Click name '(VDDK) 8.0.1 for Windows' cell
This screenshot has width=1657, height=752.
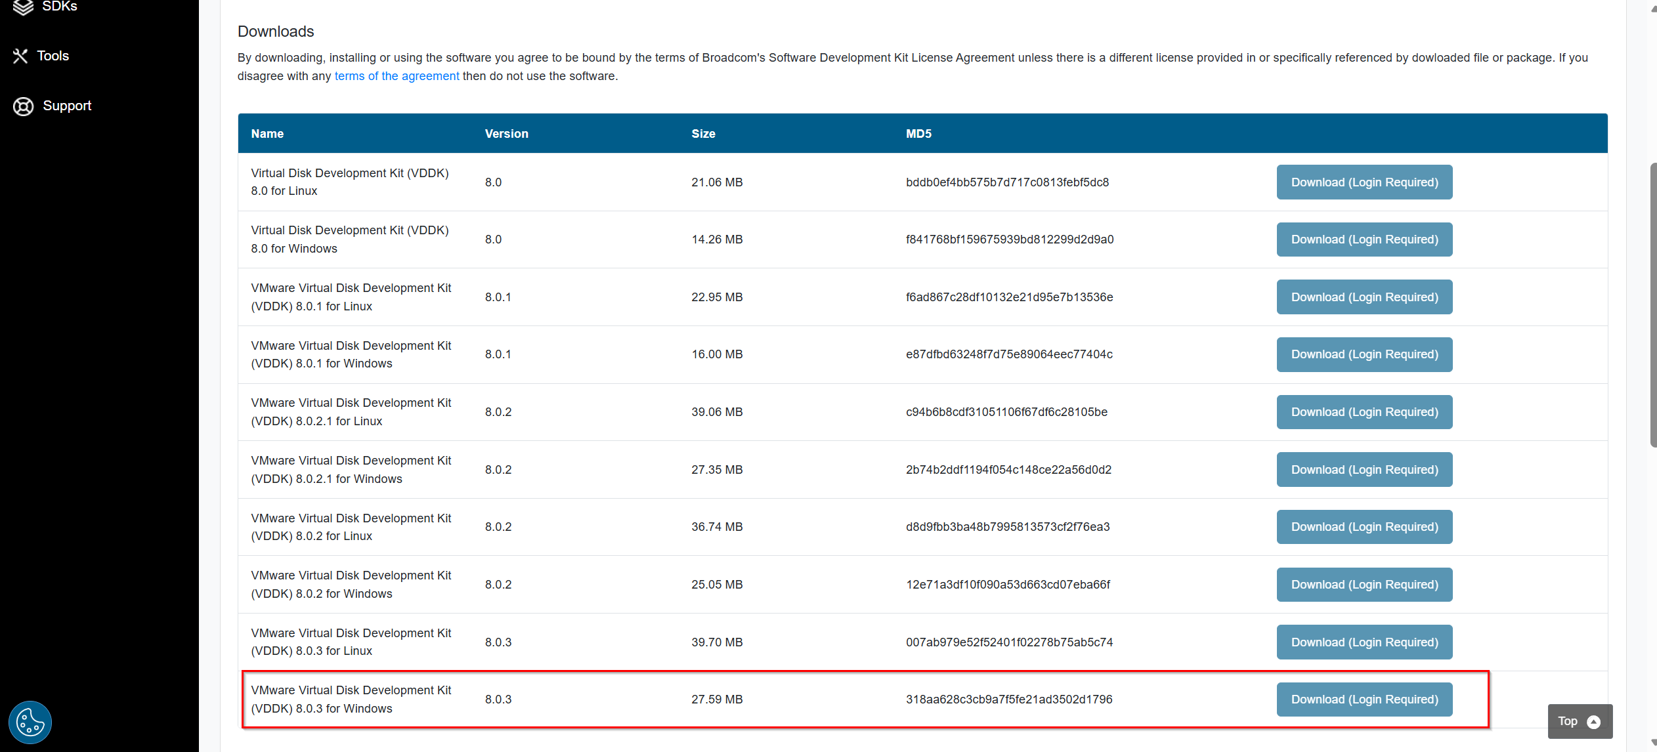click(351, 354)
